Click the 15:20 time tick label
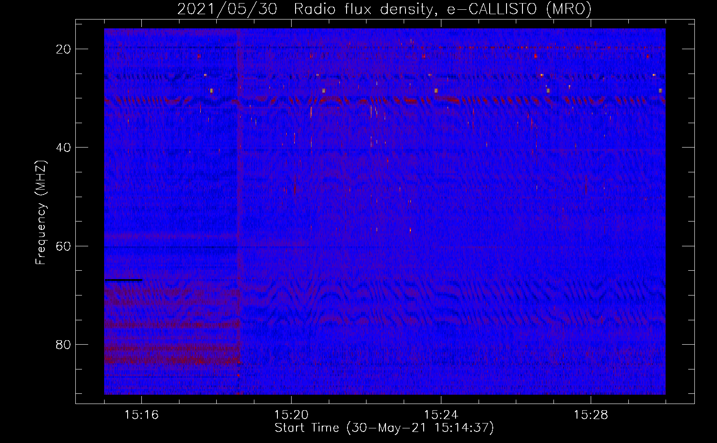 coord(291,415)
